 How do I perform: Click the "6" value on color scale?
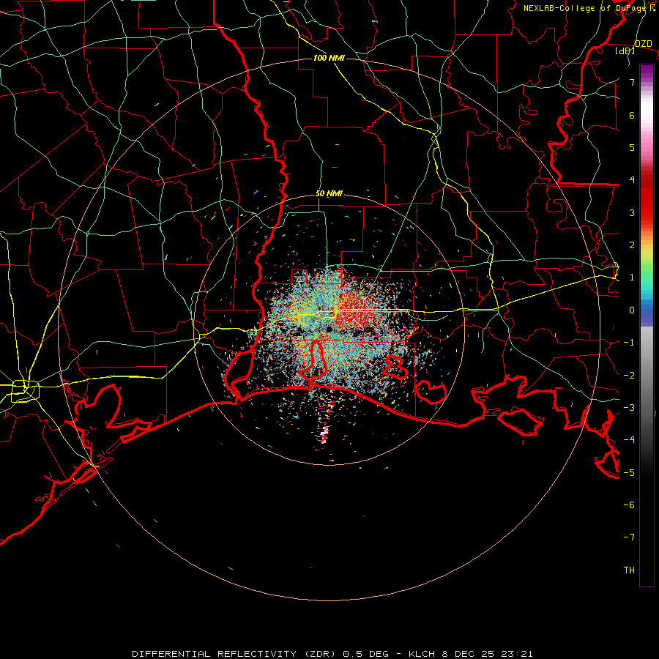click(632, 115)
